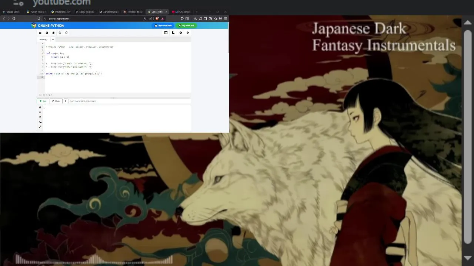Click the right-side vertical scrollbar thumb

(x=468, y=137)
